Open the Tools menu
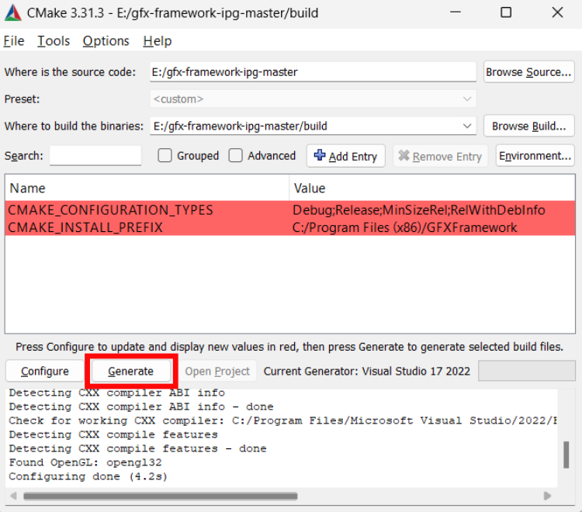This screenshot has width=582, height=512. pos(54,41)
